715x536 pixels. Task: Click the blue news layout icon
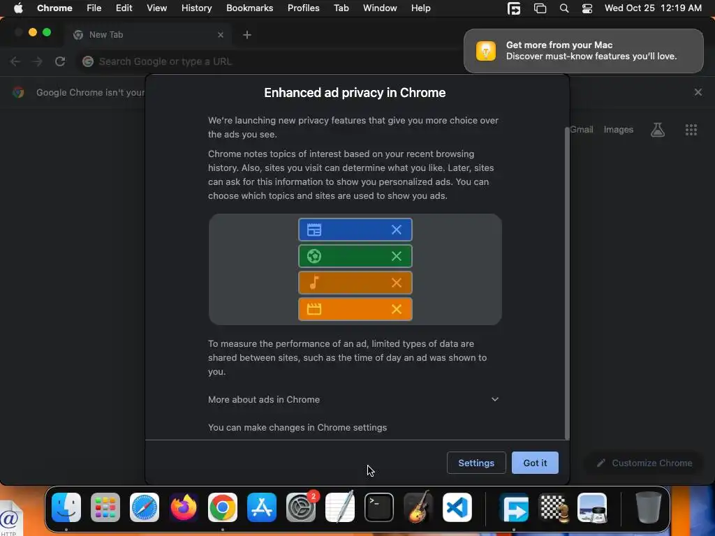click(x=314, y=230)
